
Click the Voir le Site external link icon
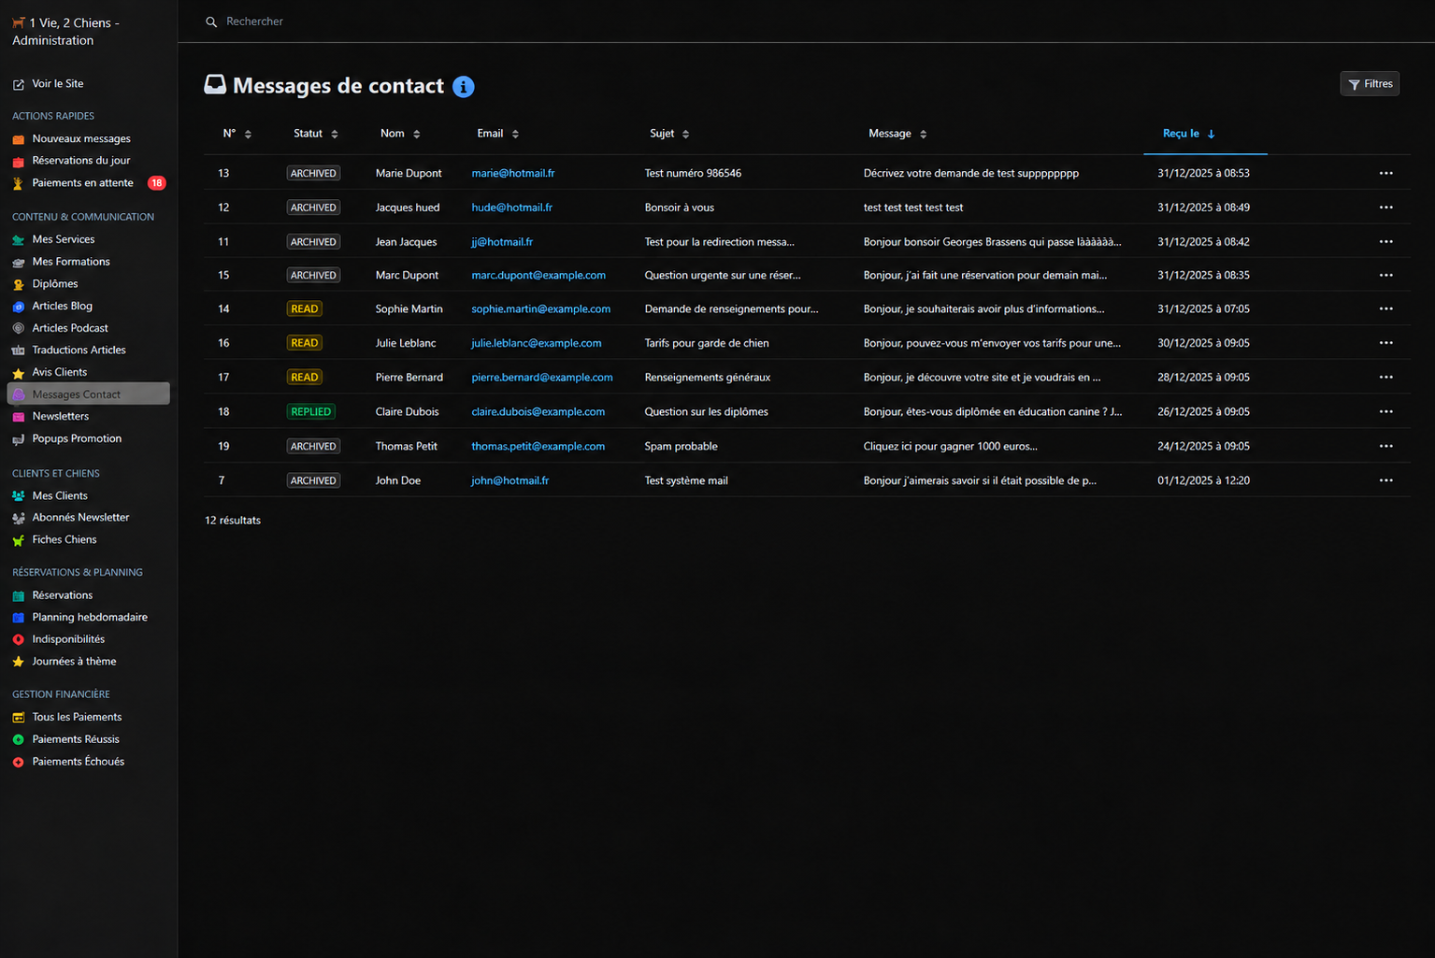pos(19,84)
